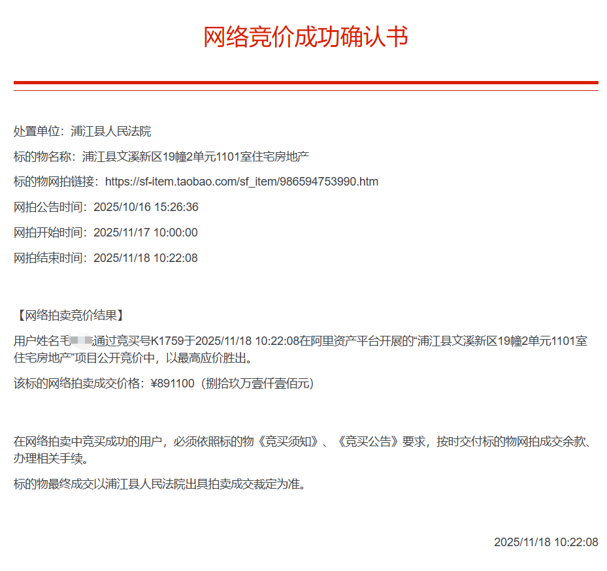Click the 拍卖成交裁定 final sentence
This screenshot has height=571, width=607.
click(x=159, y=485)
